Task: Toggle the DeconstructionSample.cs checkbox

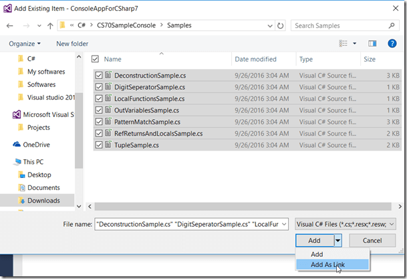Action: (99, 76)
